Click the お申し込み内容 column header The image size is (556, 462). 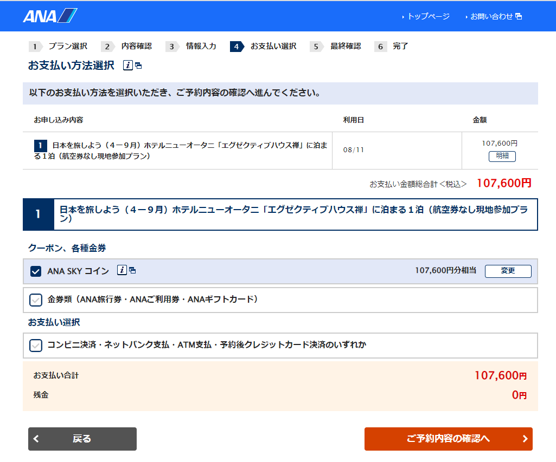coord(59,120)
